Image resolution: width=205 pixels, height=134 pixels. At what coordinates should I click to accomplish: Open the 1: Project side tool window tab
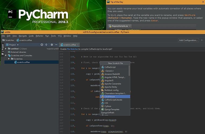[3, 50]
